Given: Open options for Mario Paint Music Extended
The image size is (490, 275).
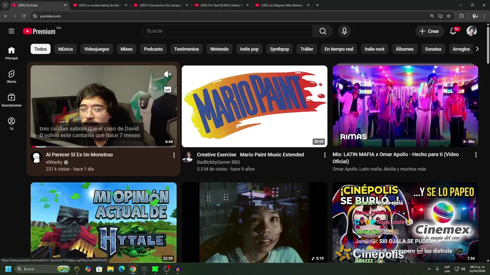Looking at the screenshot, I should tap(325, 155).
